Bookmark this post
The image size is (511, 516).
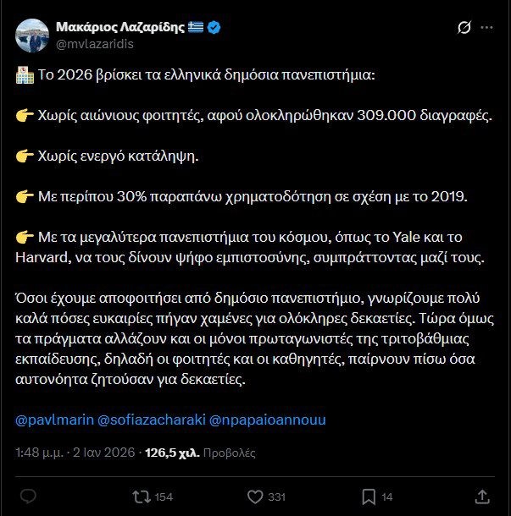[369, 496]
